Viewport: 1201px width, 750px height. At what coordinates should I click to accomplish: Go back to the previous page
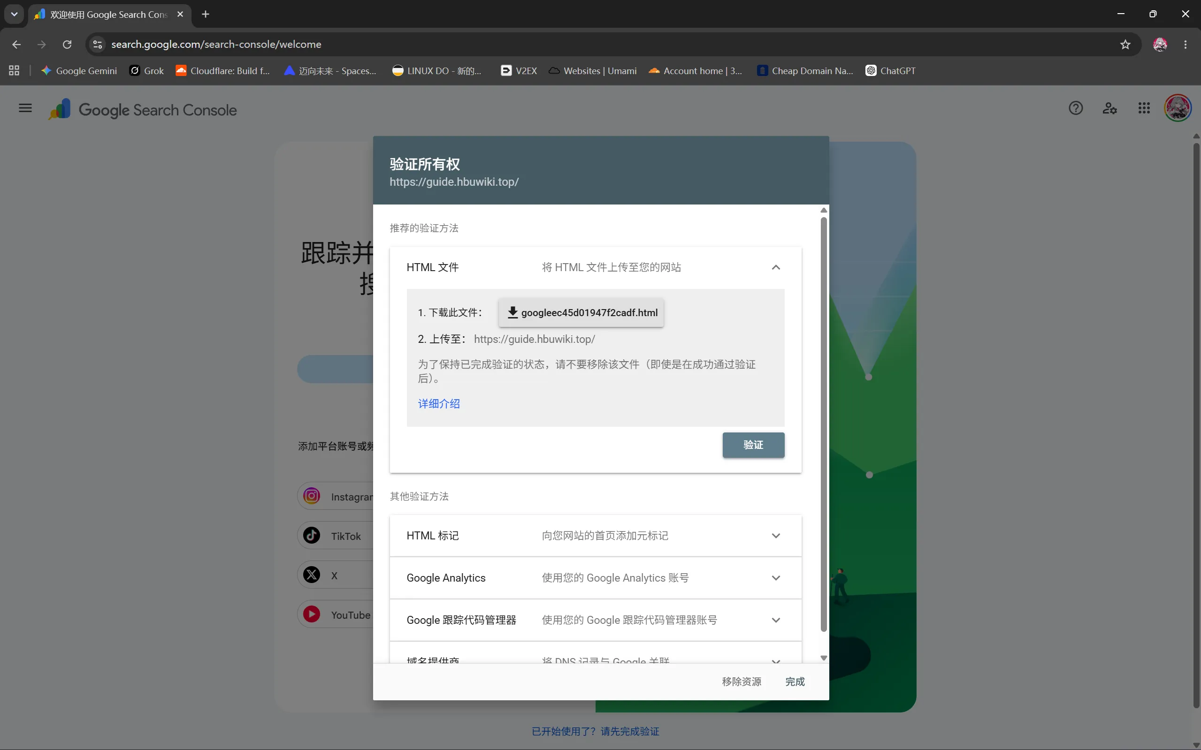tap(16, 45)
